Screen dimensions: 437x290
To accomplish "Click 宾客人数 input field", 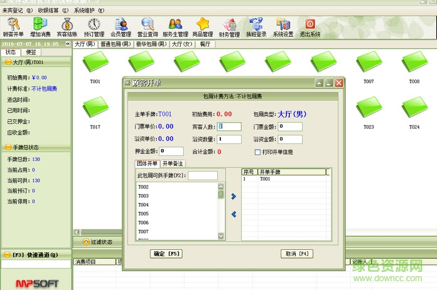I will pyautogui.click(x=229, y=127).
